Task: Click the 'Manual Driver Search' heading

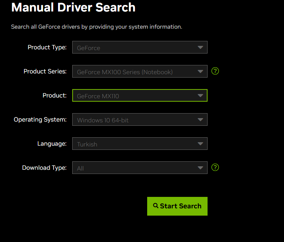Action: [73, 7]
